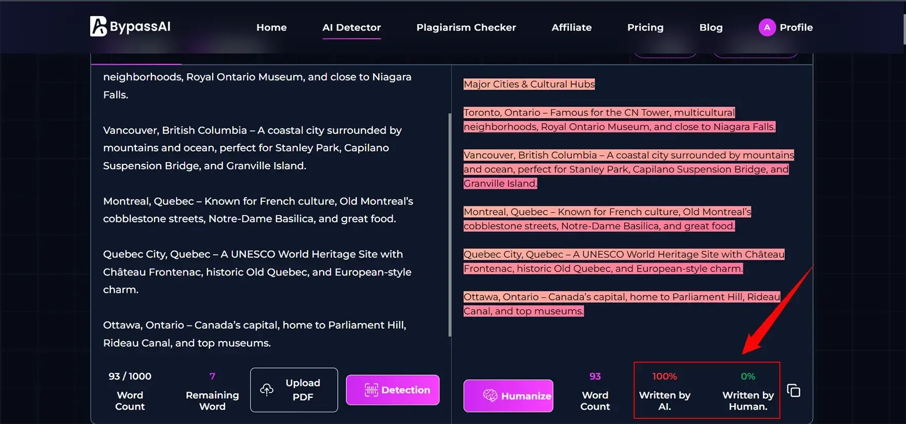Click the cloud upload icon on Upload PDF

[x=267, y=390]
